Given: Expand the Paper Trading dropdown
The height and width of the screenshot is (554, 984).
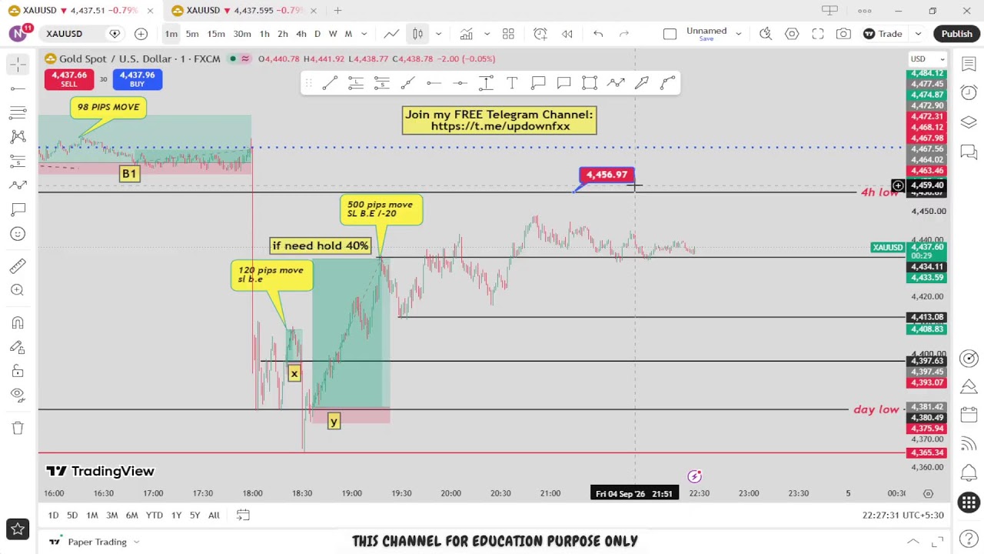Looking at the screenshot, I should coord(136,542).
